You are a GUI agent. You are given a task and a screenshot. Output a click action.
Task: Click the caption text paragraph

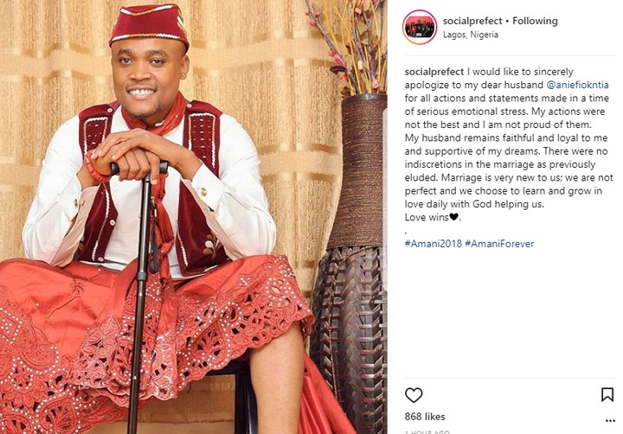509,144
